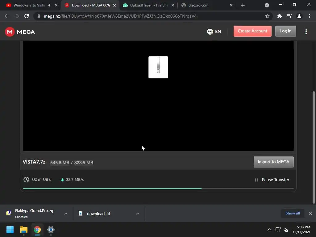Click the MEGA logo

[20, 32]
